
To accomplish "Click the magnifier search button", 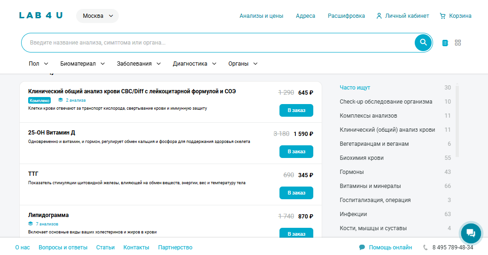I will coord(423,43).
